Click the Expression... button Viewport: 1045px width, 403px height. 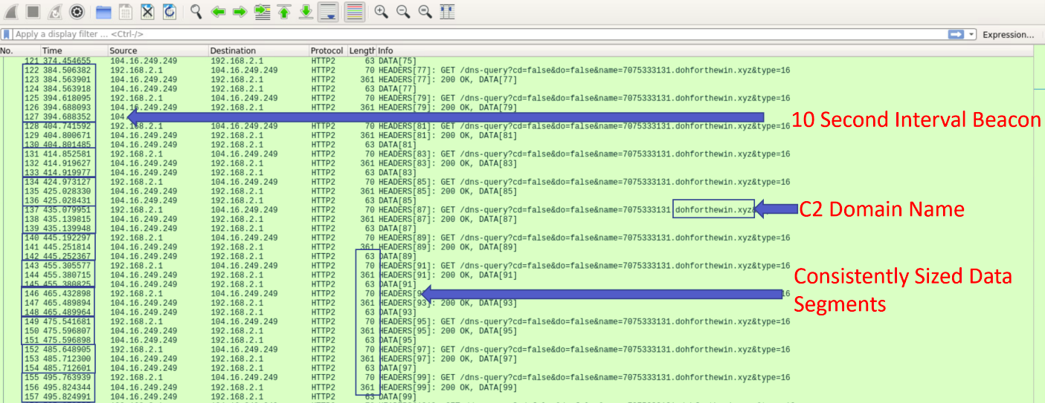pos(1008,35)
